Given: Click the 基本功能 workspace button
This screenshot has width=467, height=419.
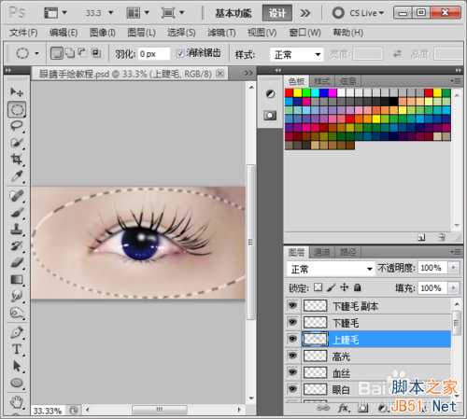Looking at the screenshot, I should [x=233, y=13].
